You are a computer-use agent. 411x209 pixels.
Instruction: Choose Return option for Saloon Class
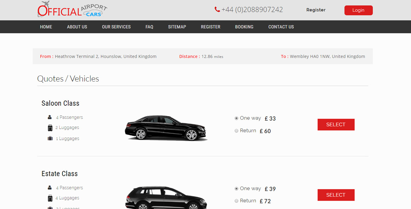click(x=236, y=131)
